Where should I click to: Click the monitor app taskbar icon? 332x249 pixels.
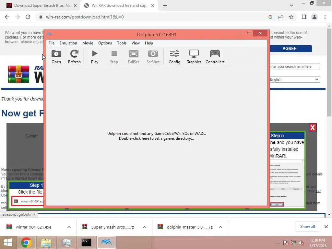click(66, 243)
